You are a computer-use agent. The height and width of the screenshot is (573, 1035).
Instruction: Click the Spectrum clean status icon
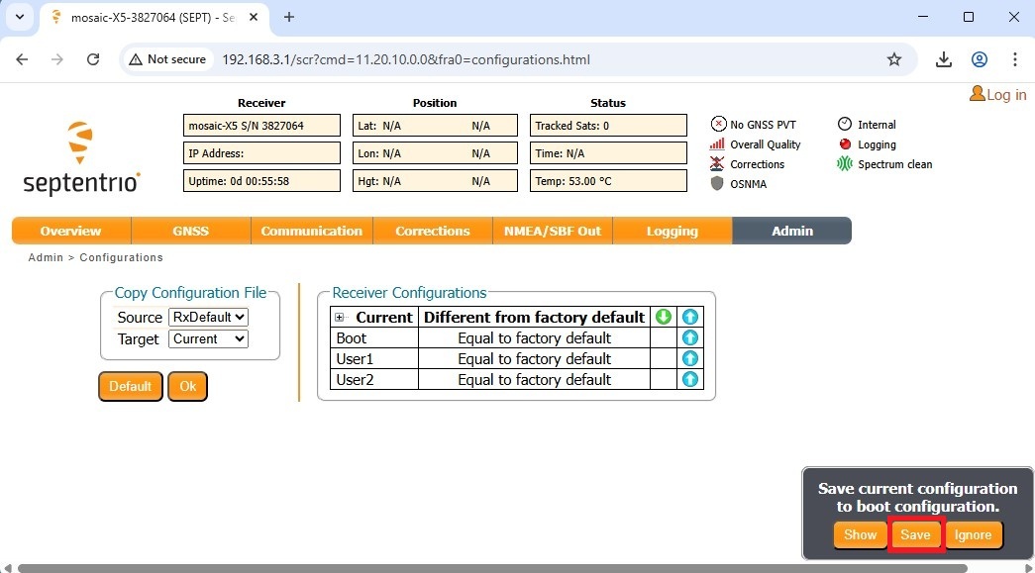click(845, 164)
